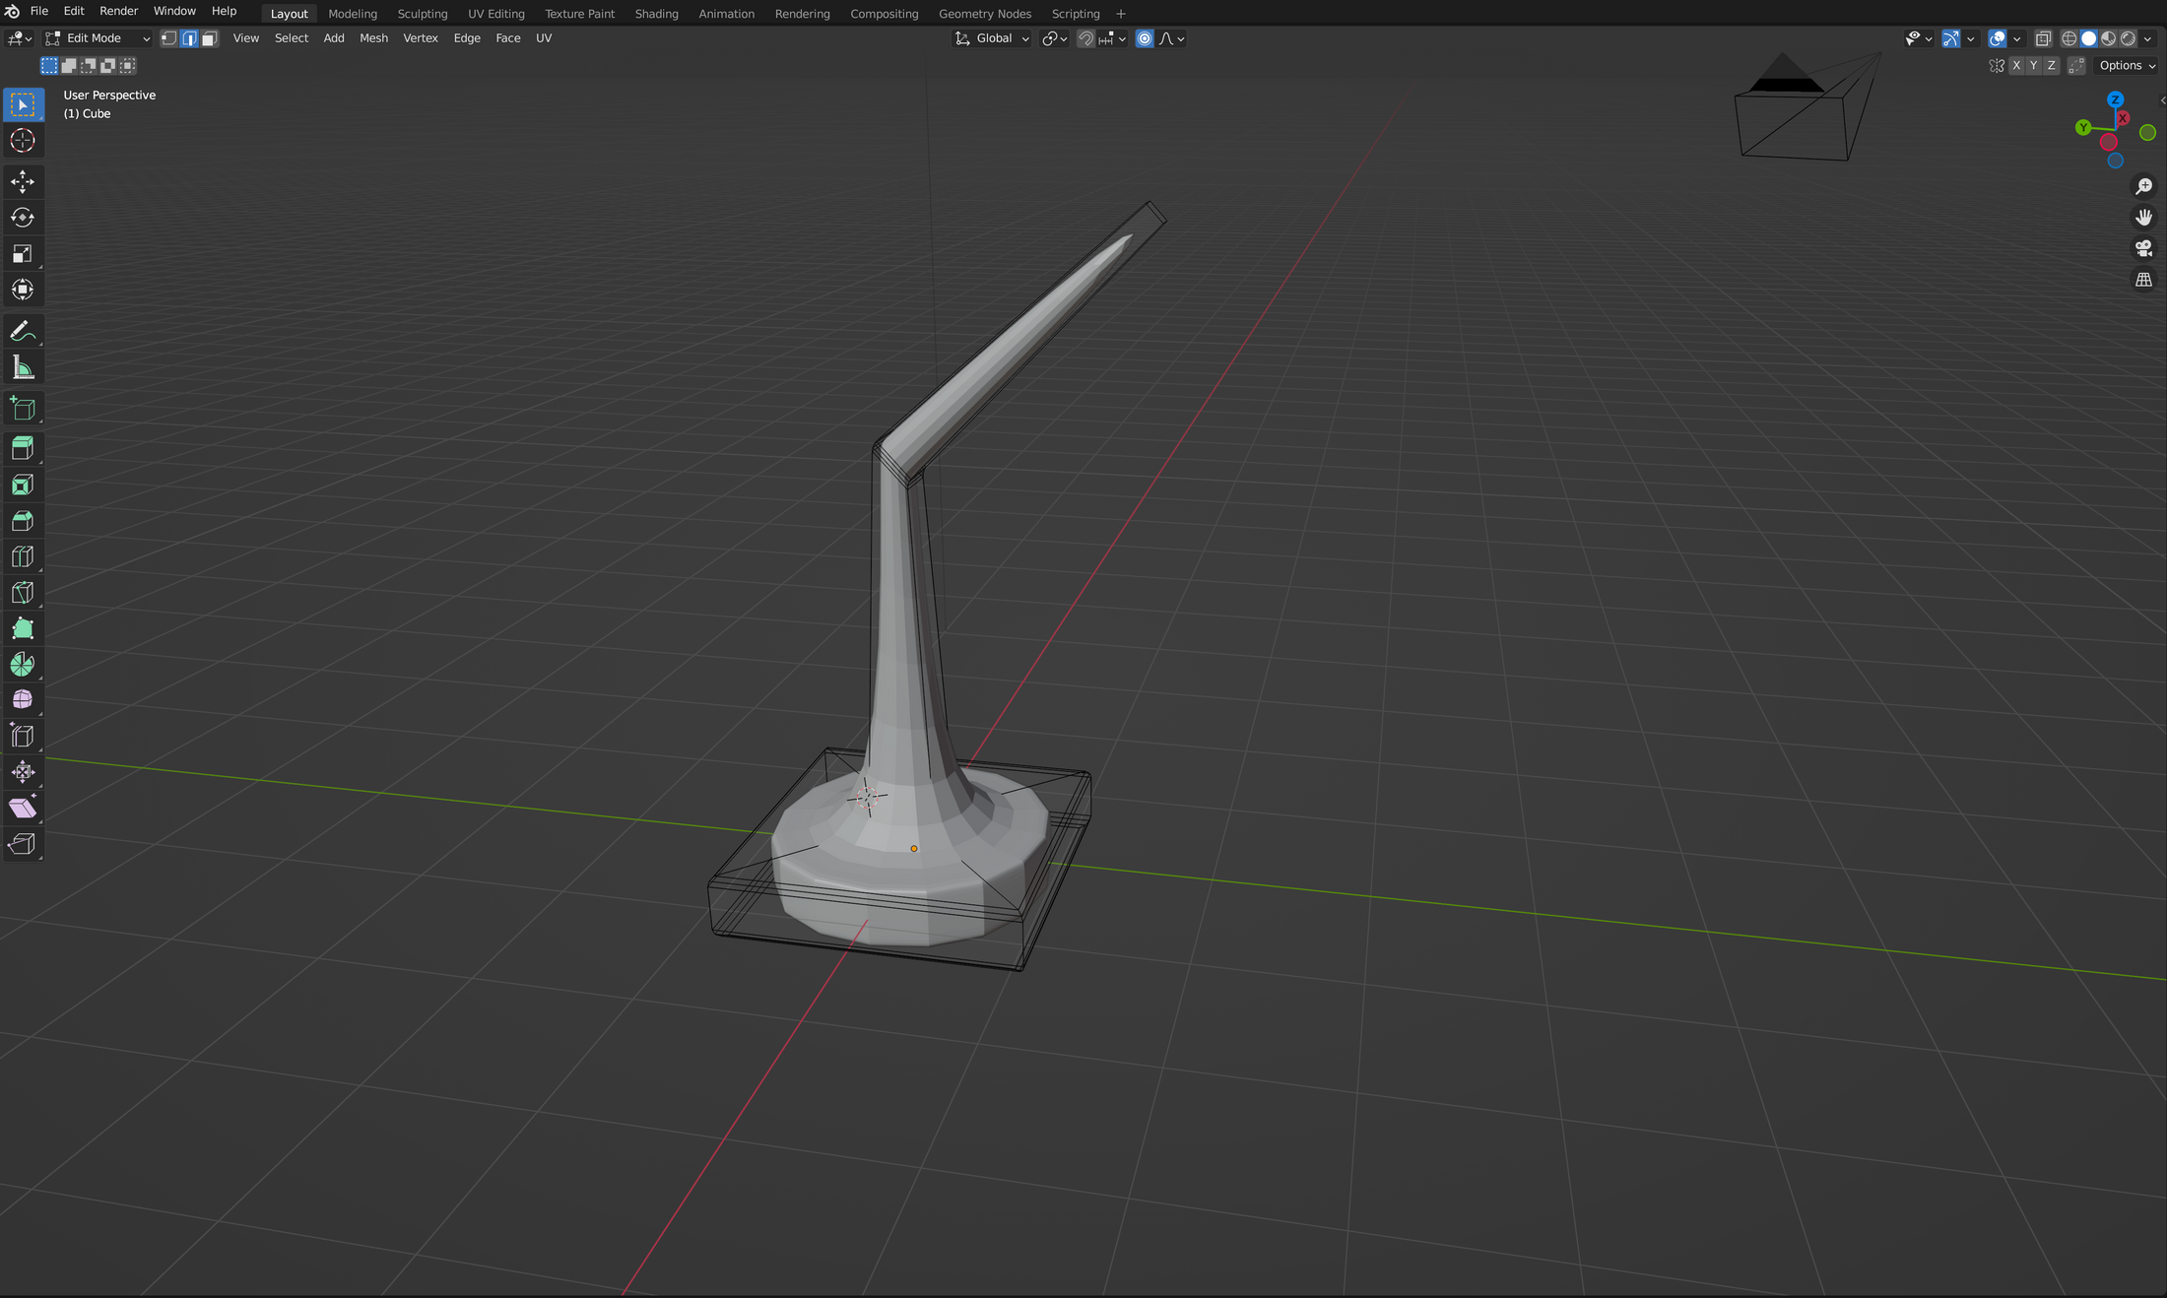This screenshot has width=2167, height=1298.
Task: Open the Options dropdown
Action: coord(2127,66)
